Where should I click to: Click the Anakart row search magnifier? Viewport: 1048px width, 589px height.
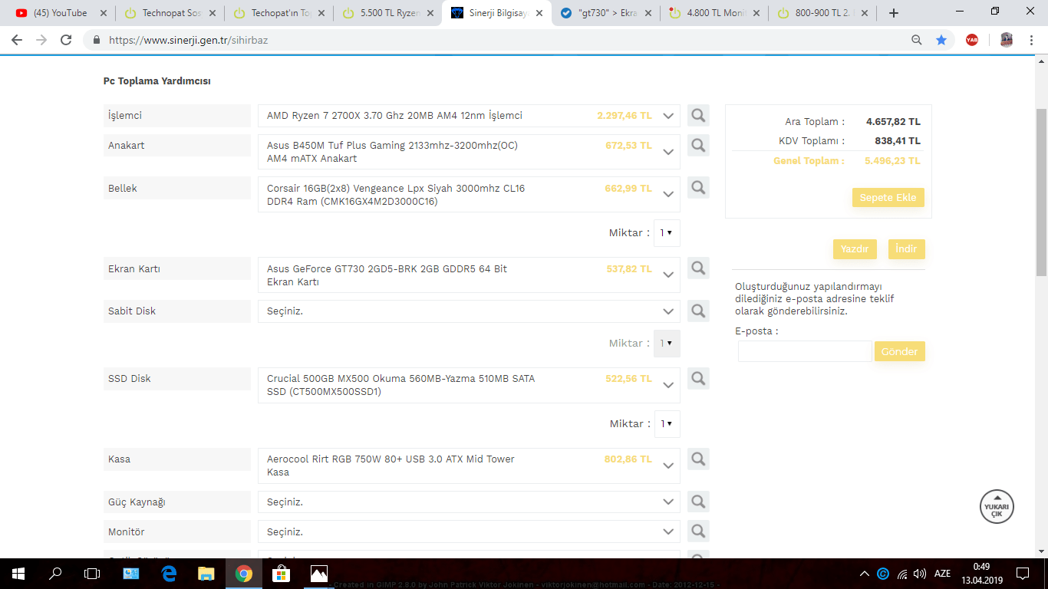[698, 145]
